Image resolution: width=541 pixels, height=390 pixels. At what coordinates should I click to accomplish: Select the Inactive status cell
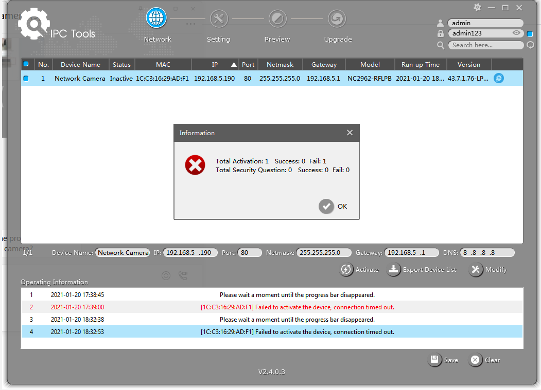tap(121, 79)
